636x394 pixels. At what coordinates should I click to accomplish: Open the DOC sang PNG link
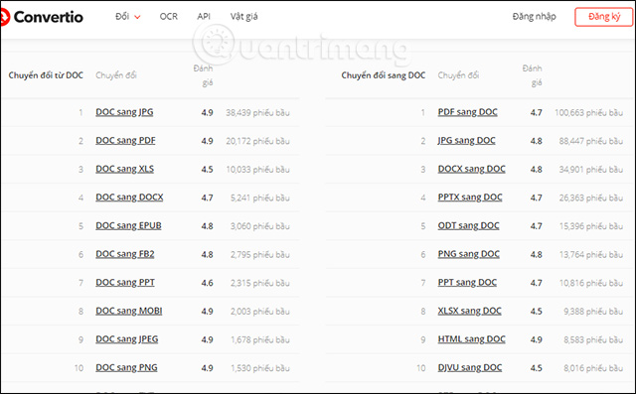126,367
